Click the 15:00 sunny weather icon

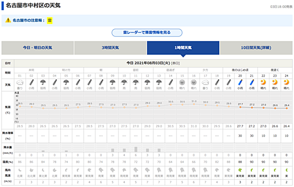click(x=182, y=82)
